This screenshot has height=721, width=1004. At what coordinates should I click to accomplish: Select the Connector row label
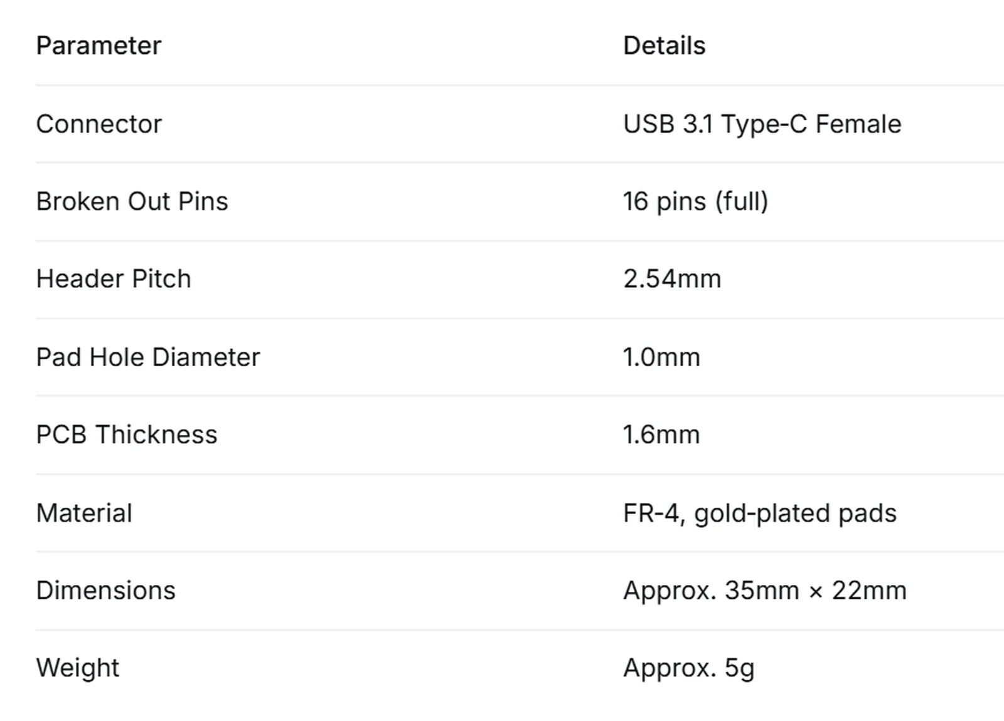point(99,124)
